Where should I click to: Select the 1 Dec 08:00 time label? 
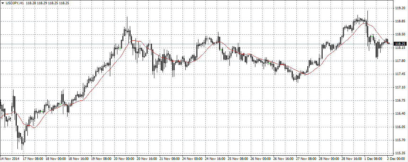[373, 159]
